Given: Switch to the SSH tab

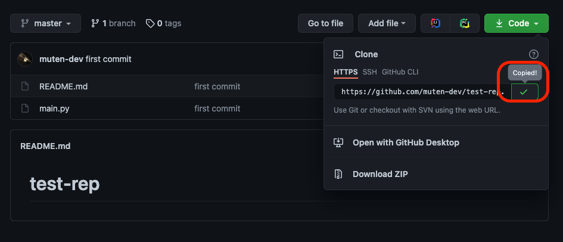Looking at the screenshot, I should pos(370,72).
